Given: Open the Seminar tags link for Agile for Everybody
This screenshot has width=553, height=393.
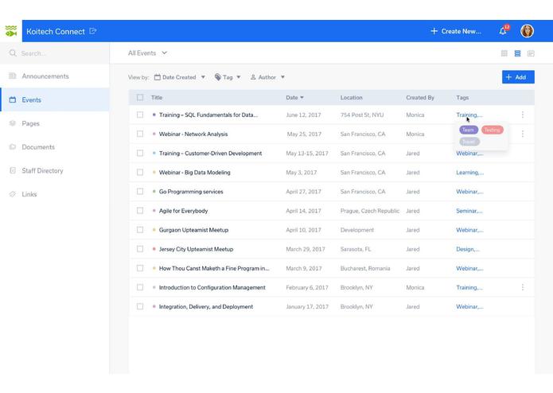Looking at the screenshot, I should click(x=469, y=211).
